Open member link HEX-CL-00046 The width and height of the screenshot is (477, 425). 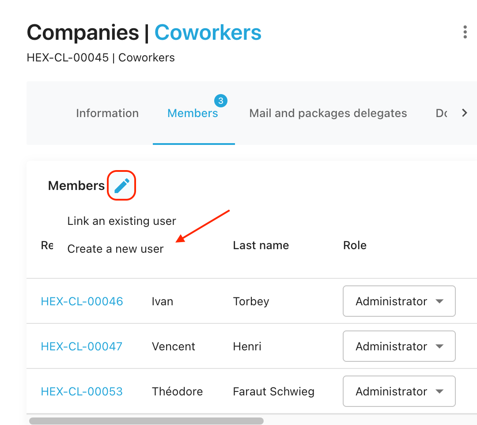[82, 301]
